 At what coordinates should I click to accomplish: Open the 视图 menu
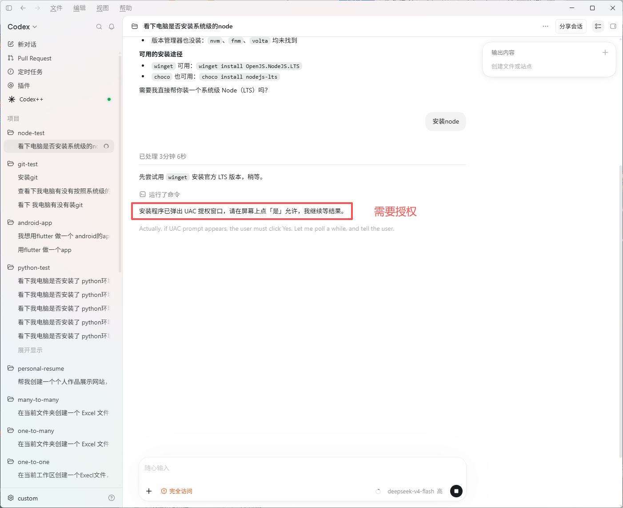103,8
